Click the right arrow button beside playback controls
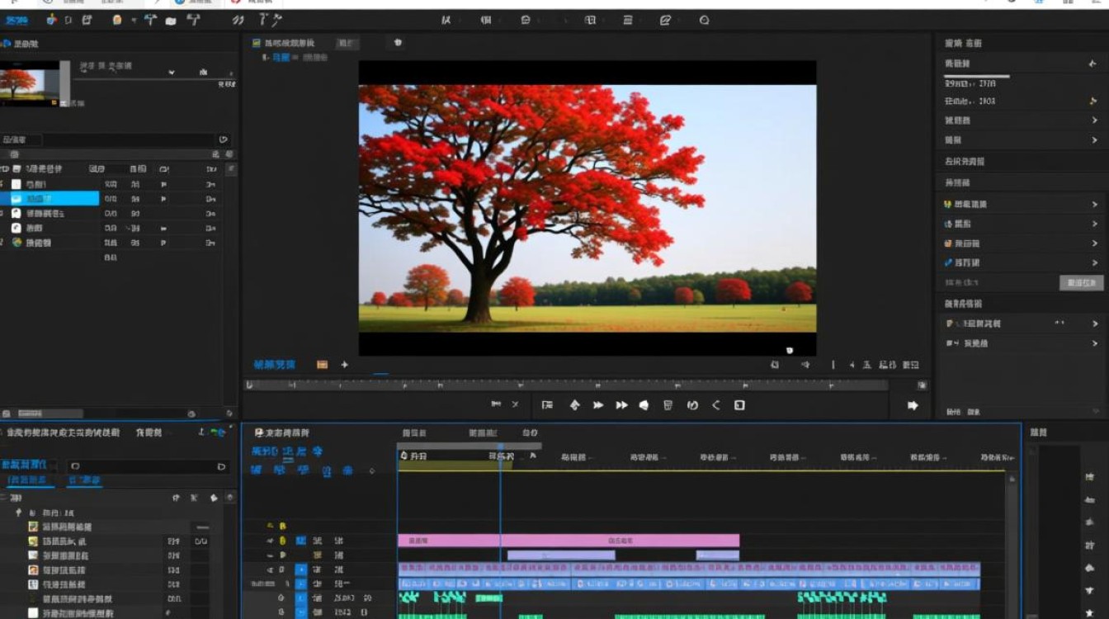 coord(913,405)
